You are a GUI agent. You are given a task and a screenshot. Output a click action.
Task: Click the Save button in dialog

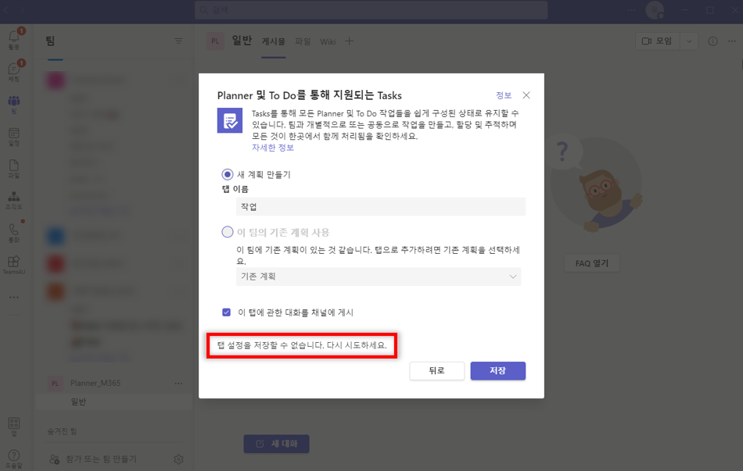coord(497,371)
